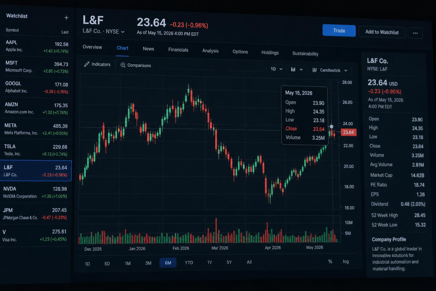Click the Add to Watchlist button

[382, 32]
